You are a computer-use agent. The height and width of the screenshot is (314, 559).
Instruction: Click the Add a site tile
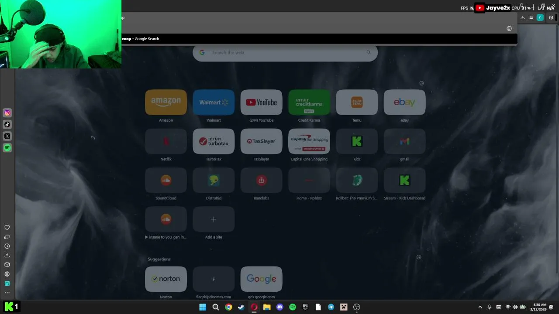[214, 219]
